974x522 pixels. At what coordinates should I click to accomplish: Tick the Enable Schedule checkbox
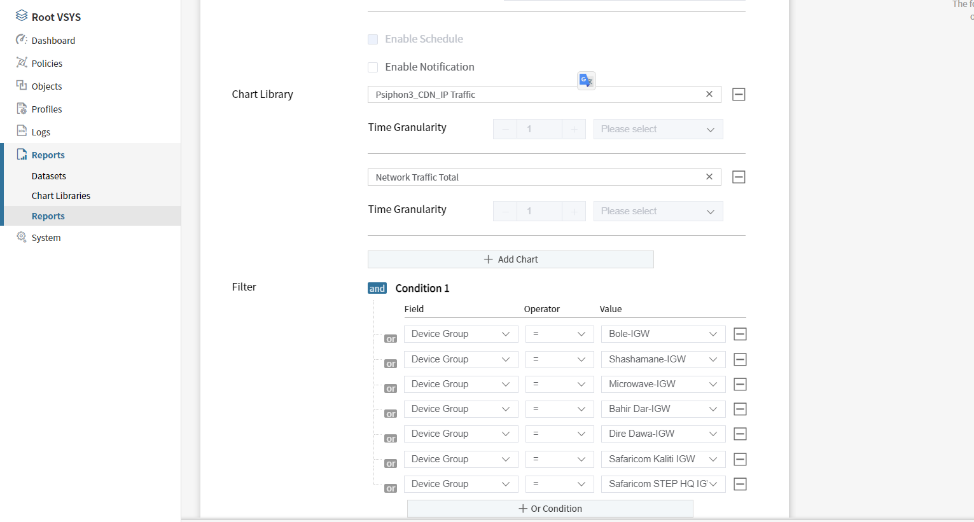tap(373, 39)
